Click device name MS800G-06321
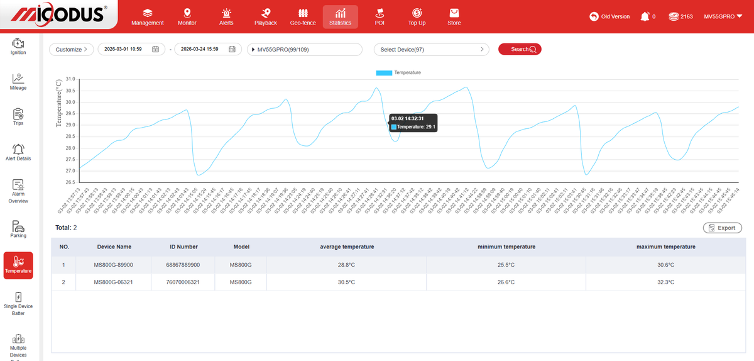754x361 pixels. pyautogui.click(x=114, y=282)
